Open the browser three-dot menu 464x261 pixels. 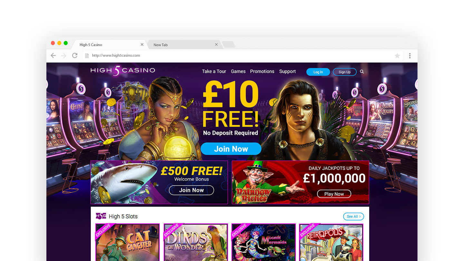[410, 56]
